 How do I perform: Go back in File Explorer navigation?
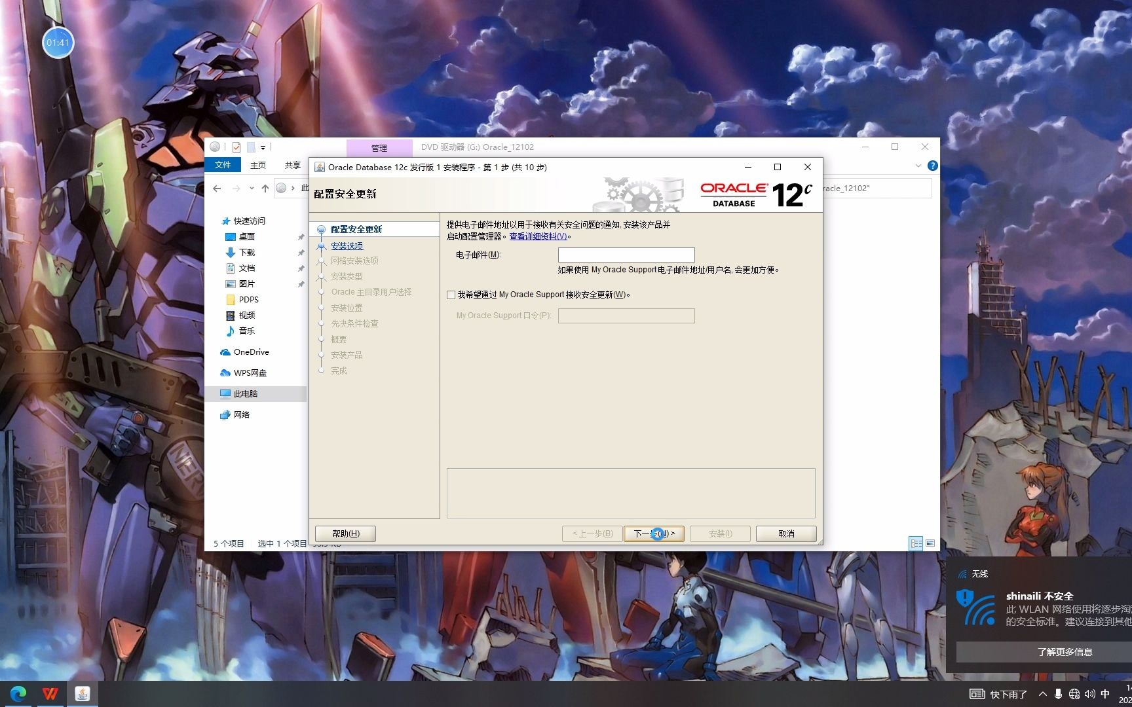(x=217, y=189)
